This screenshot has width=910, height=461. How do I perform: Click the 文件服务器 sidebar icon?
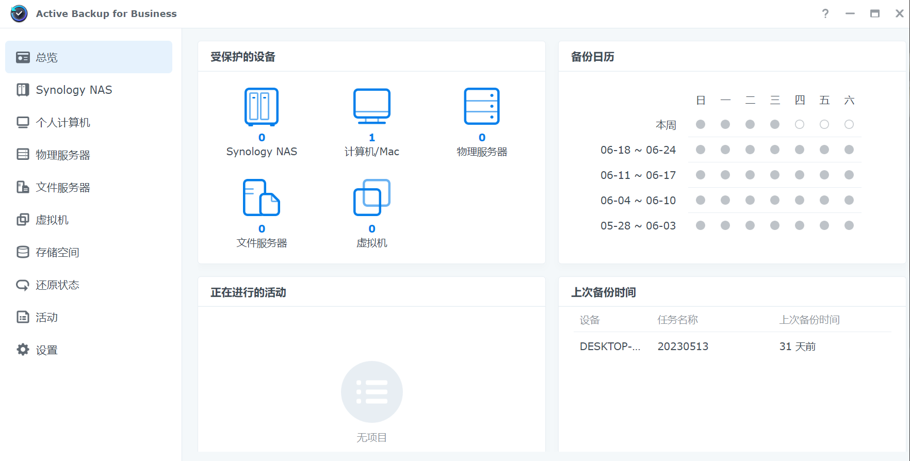point(23,187)
